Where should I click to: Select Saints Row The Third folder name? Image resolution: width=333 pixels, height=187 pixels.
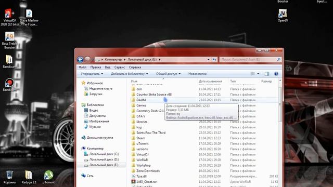(x=151, y=133)
